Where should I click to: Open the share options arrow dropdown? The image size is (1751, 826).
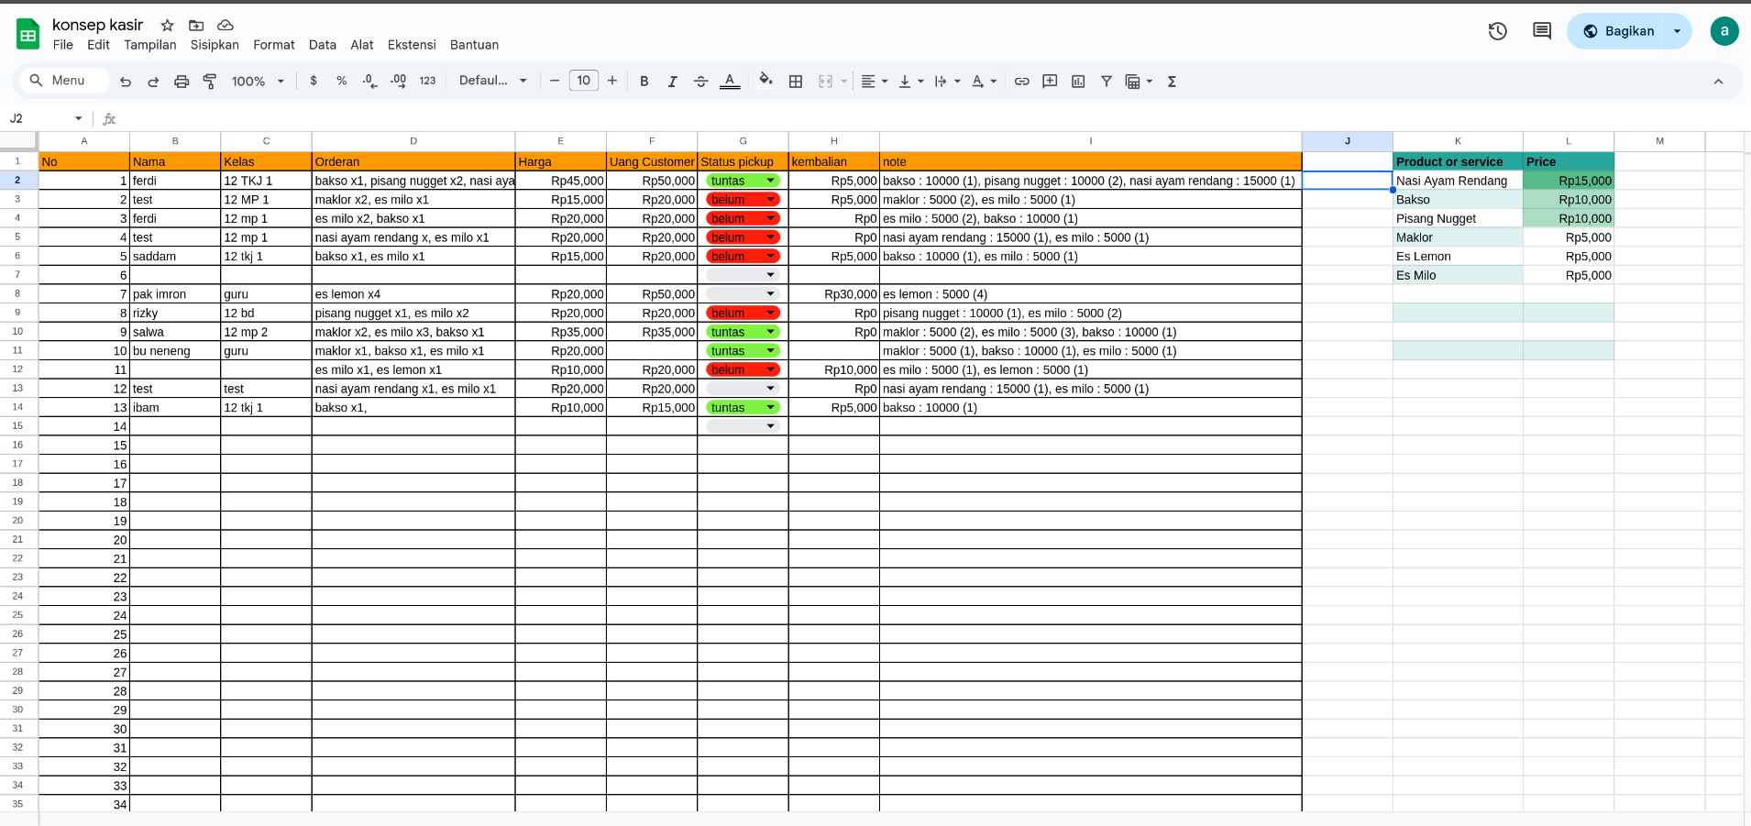[x=1677, y=31]
